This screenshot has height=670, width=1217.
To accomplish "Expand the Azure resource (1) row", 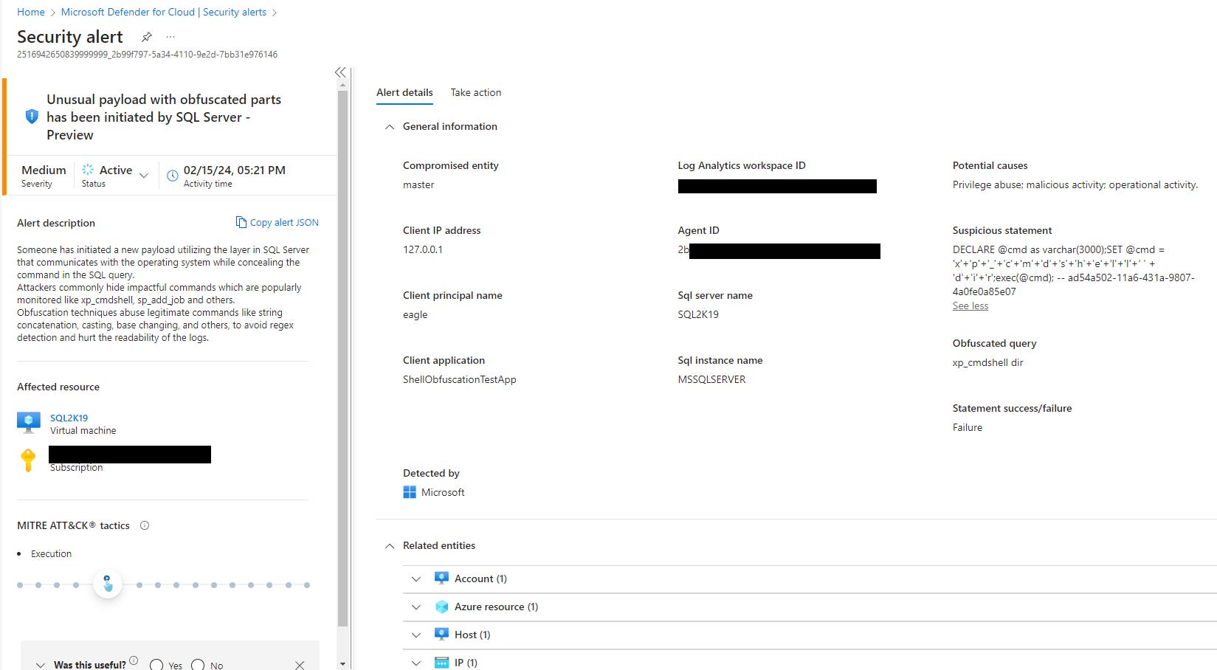I will click(x=416, y=607).
